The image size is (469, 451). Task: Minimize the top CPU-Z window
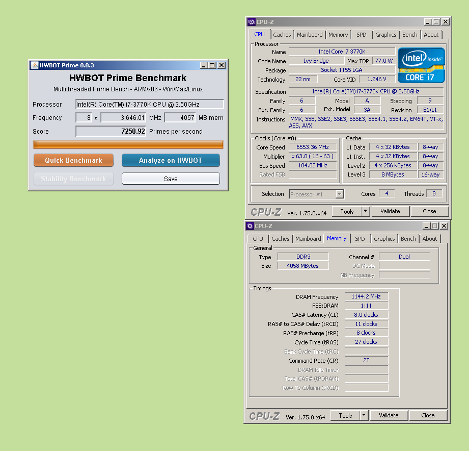428,22
